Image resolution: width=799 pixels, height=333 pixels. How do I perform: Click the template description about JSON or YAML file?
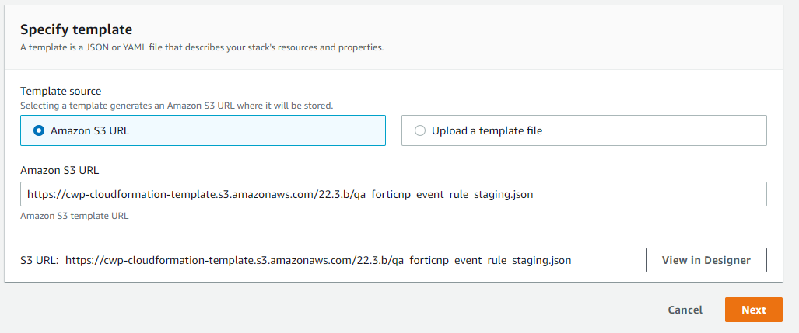202,47
